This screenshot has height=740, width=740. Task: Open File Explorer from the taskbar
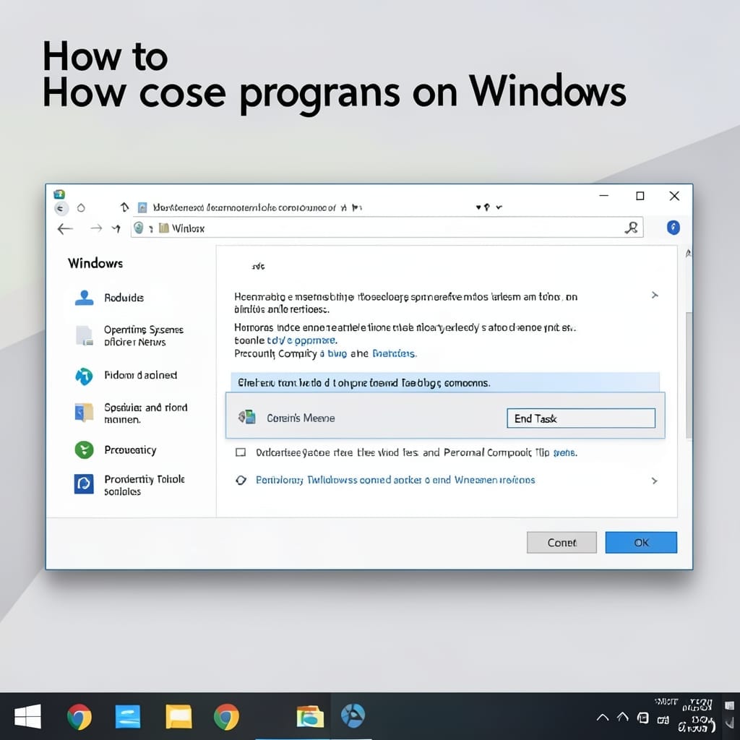click(310, 716)
